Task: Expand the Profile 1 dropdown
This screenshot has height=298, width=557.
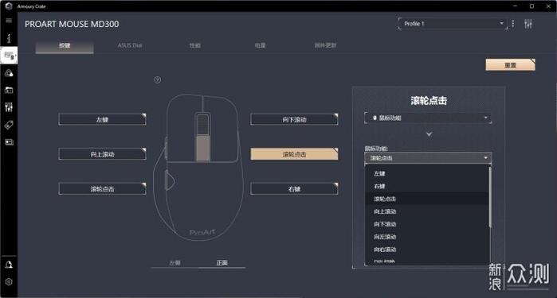Action: [453, 24]
